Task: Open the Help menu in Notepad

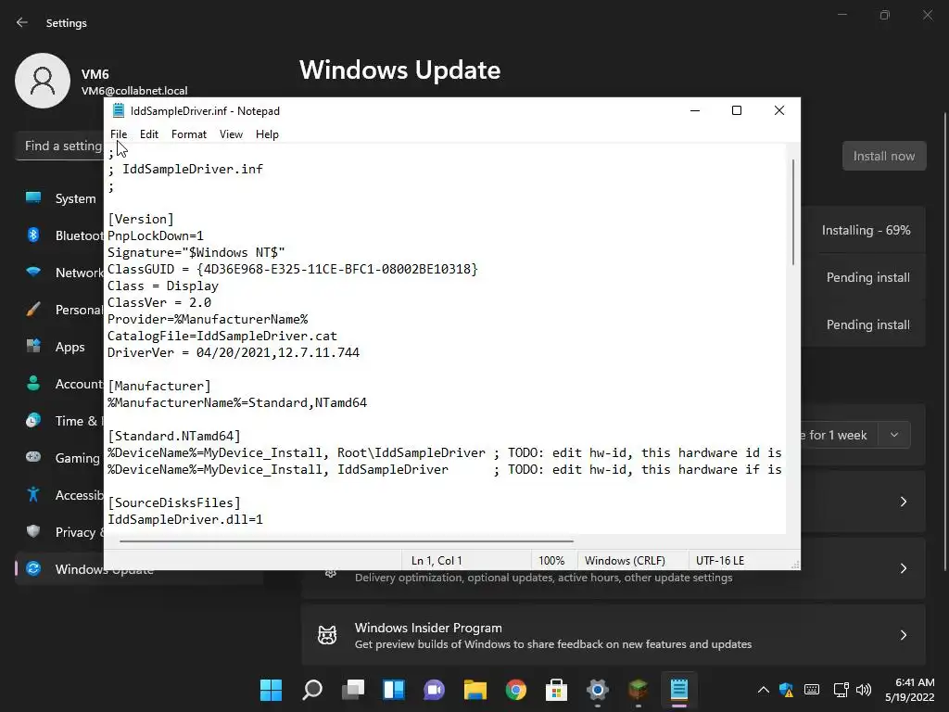Action: pyautogui.click(x=267, y=134)
